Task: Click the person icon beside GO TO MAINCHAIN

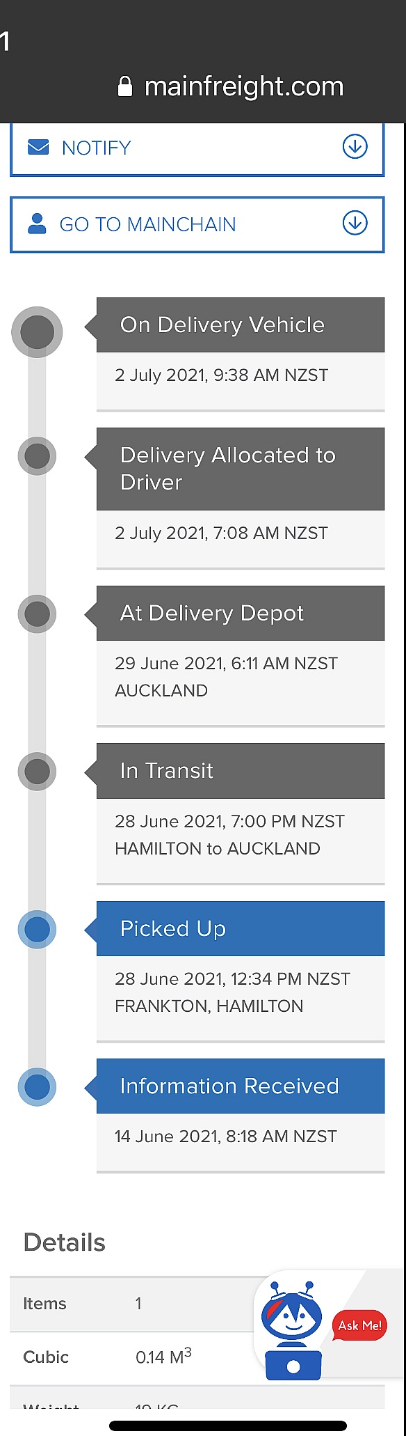Action: pyautogui.click(x=37, y=224)
